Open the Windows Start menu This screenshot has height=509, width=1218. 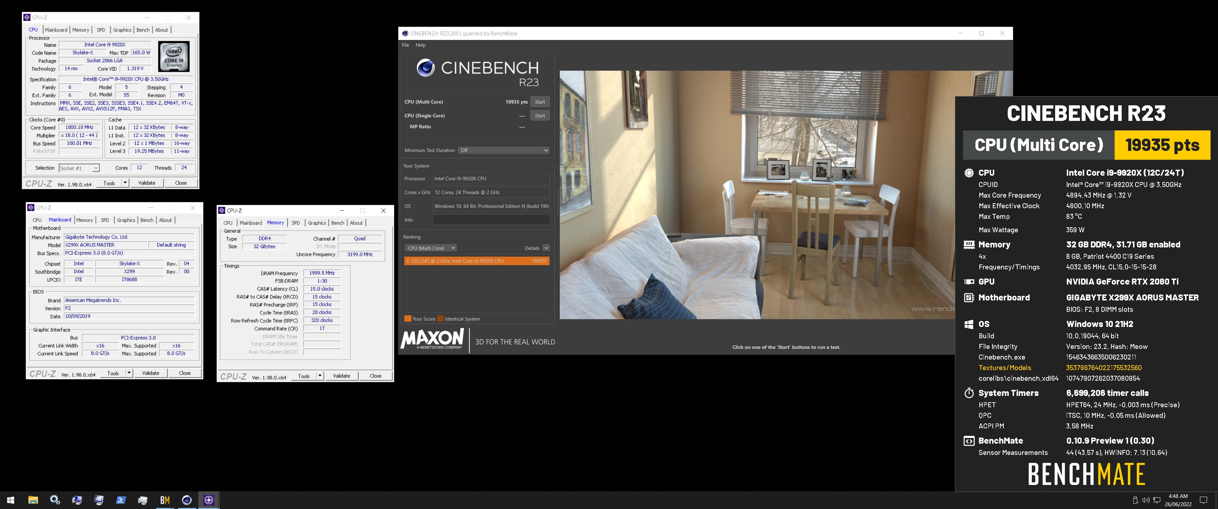coord(10,500)
